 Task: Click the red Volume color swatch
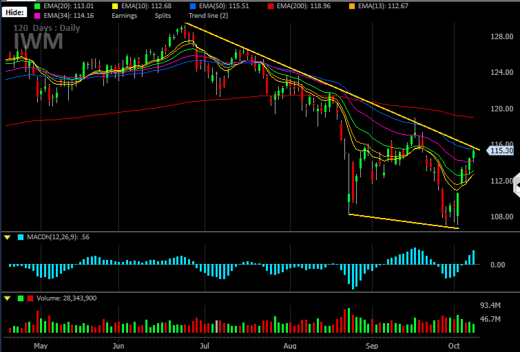(x=30, y=298)
